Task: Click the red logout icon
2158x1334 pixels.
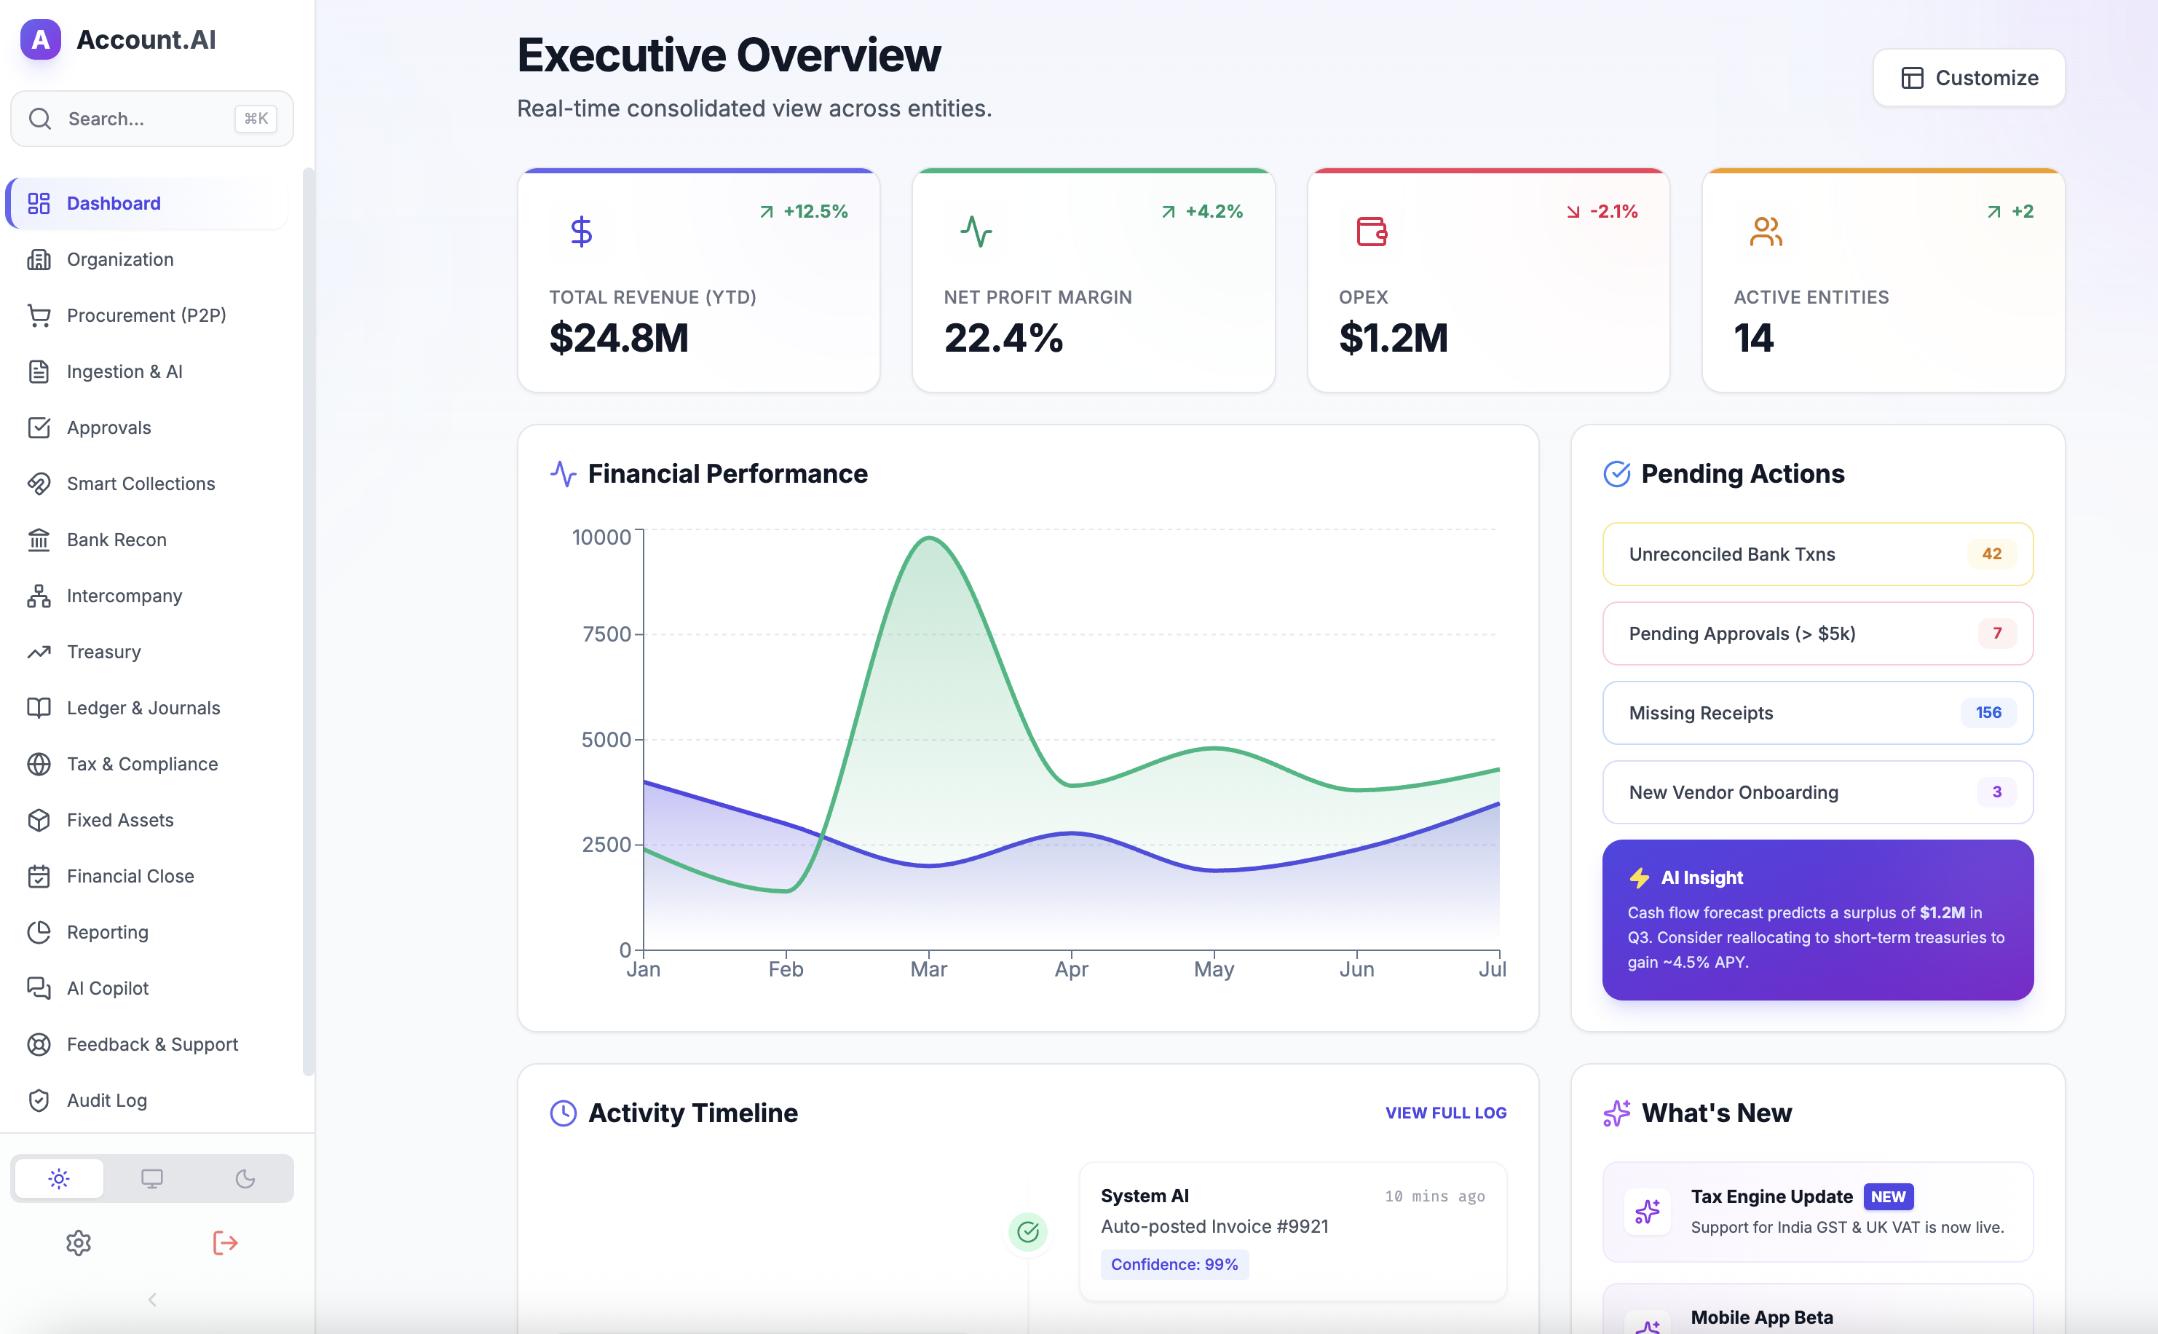Action: click(x=225, y=1242)
